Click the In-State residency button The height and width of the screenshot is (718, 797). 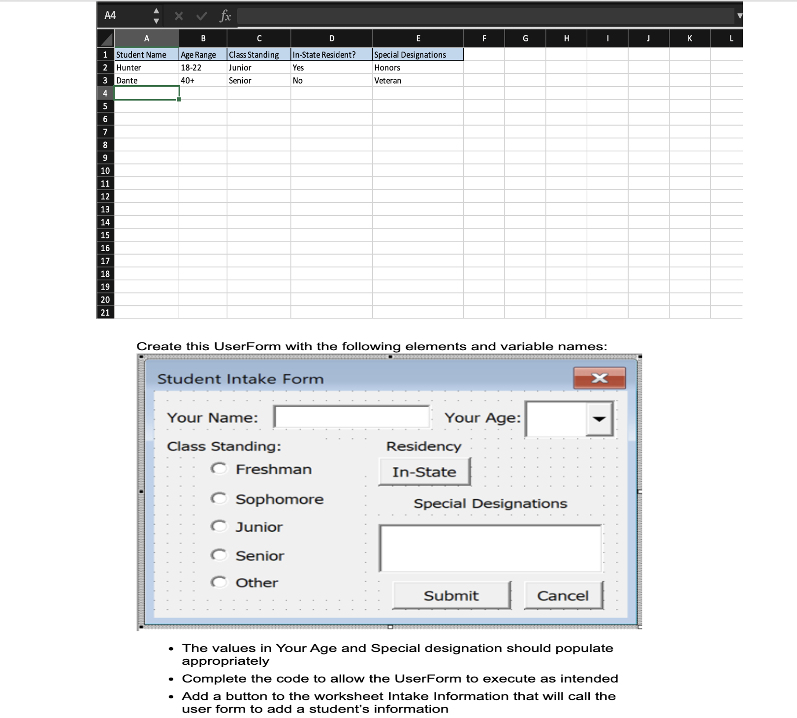click(x=423, y=471)
